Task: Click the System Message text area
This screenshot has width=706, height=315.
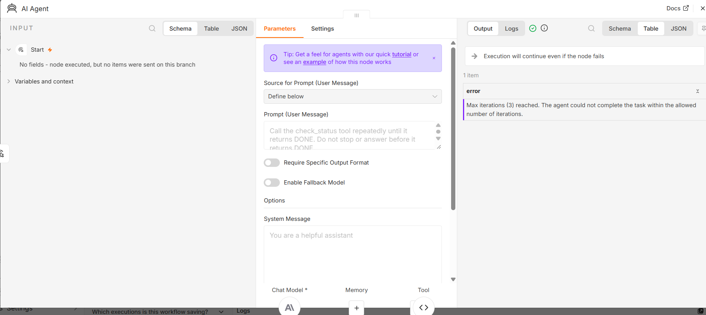Action: click(353, 254)
